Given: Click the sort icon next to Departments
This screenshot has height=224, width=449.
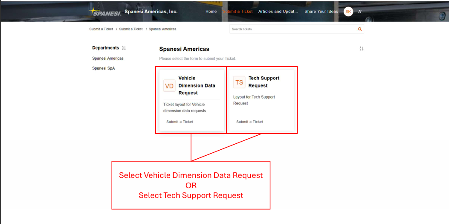Looking at the screenshot, I should [124, 48].
